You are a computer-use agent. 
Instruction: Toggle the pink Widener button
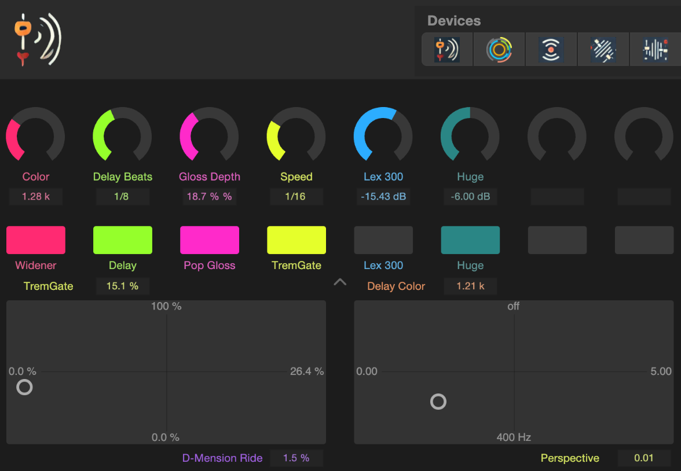click(36, 240)
